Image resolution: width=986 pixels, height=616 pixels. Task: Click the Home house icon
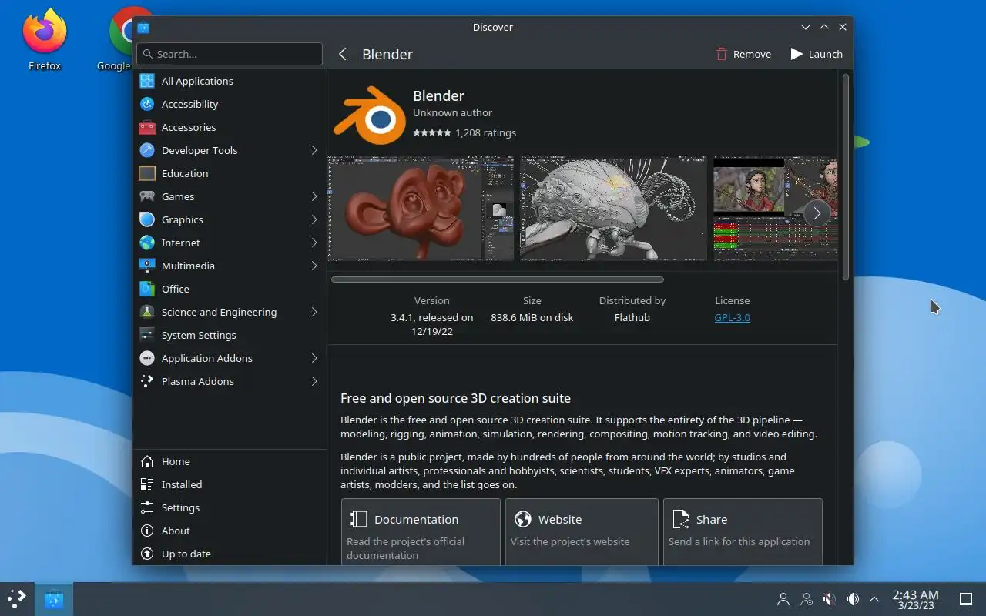point(147,461)
